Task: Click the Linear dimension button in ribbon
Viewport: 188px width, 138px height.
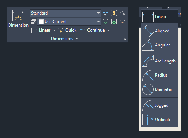Action: (x=41, y=30)
